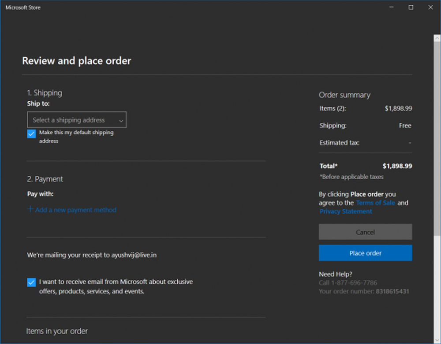Click Add a new payment method
The width and height of the screenshot is (441, 344).
[75, 210]
